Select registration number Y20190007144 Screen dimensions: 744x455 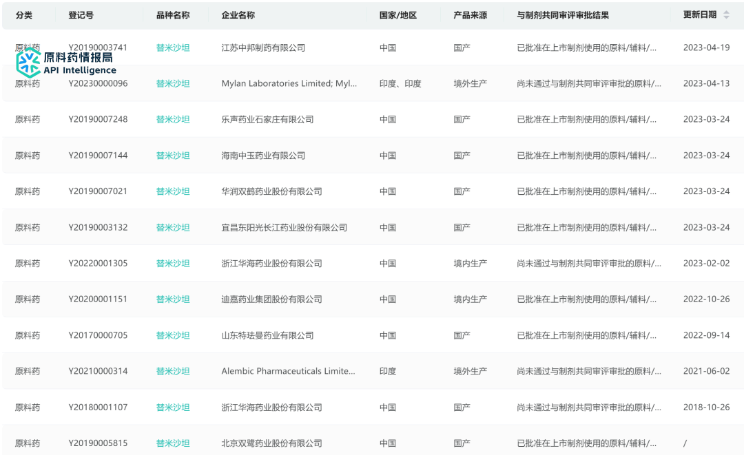click(98, 156)
